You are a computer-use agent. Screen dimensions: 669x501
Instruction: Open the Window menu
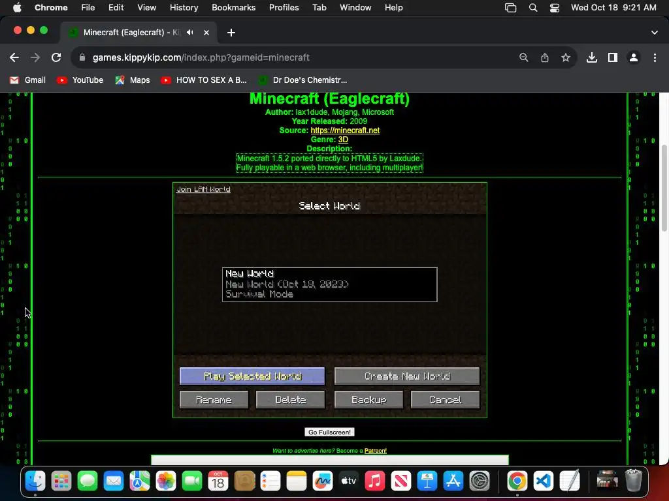[x=355, y=8]
